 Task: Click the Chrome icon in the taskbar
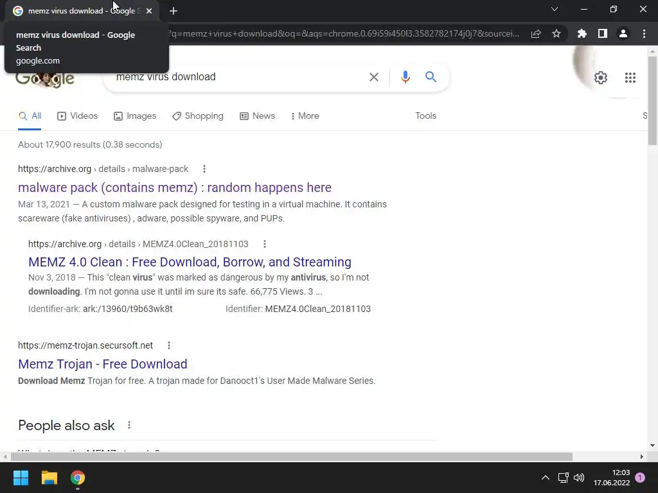pyautogui.click(x=78, y=478)
